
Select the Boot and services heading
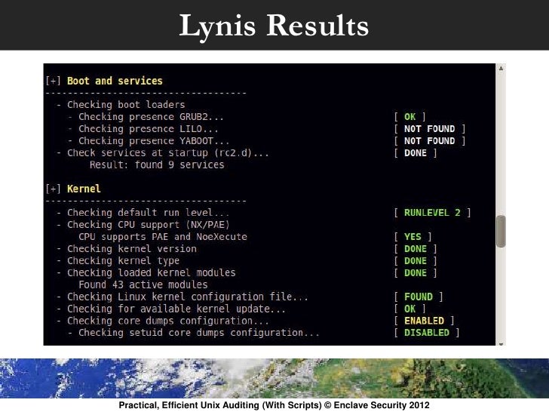tap(115, 81)
